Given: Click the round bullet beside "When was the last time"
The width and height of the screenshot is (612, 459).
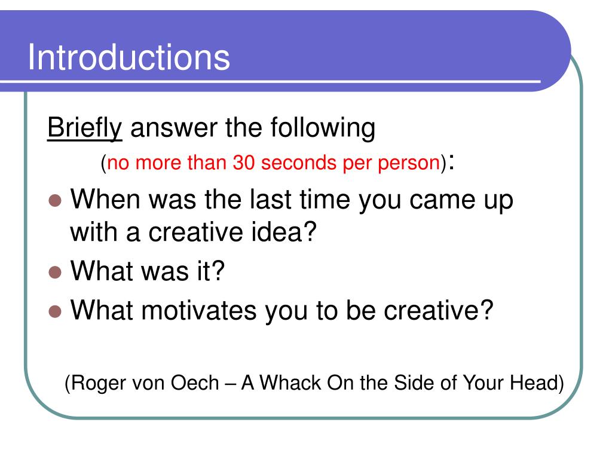Looking at the screenshot, I should click(55, 201).
